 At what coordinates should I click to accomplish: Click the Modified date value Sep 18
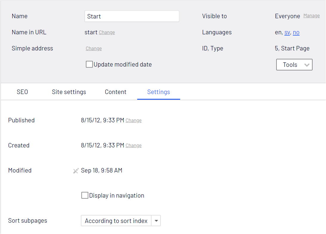pos(101,171)
